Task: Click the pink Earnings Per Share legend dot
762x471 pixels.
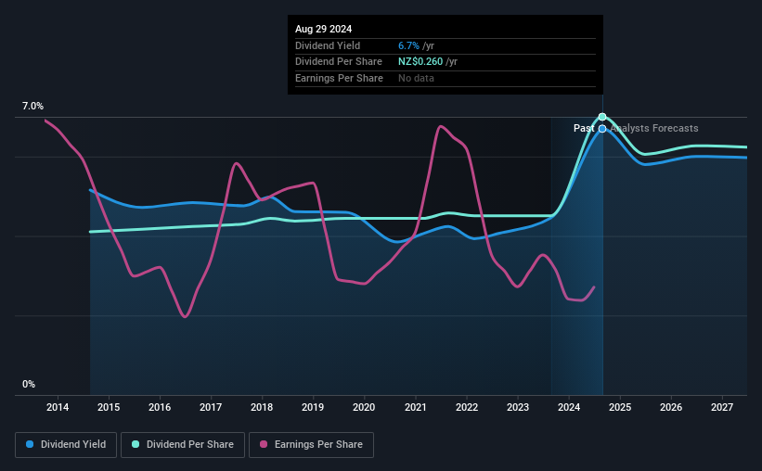Action: [x=264, y=444]
